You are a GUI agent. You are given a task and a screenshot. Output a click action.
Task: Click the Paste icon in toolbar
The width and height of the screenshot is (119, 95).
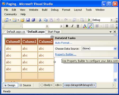(51, 20)
